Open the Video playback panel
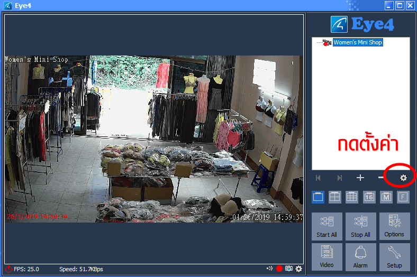 click(x=327, y=257)
